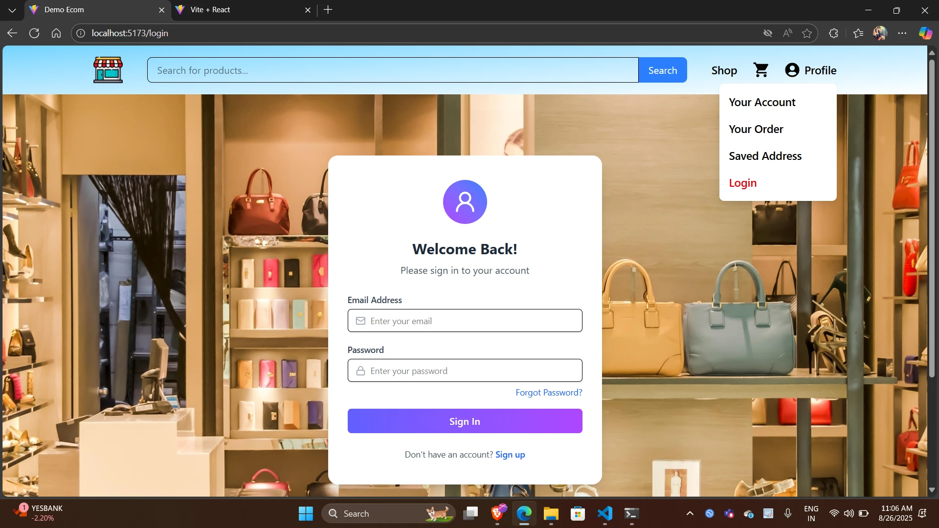Click ENG IN language indicator
The width and height of the screenshot is (939, 528).
click(811, 513)
